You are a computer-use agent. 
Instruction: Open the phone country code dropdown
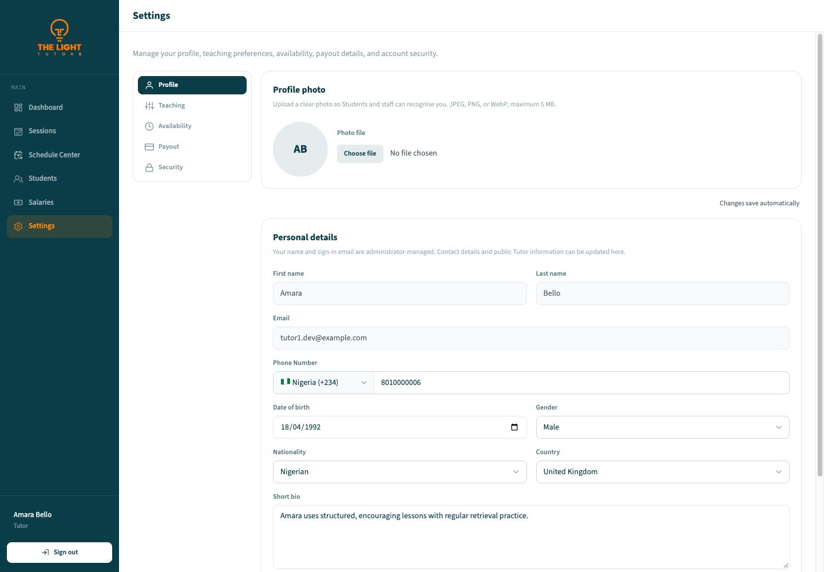[x=323, y=383]
